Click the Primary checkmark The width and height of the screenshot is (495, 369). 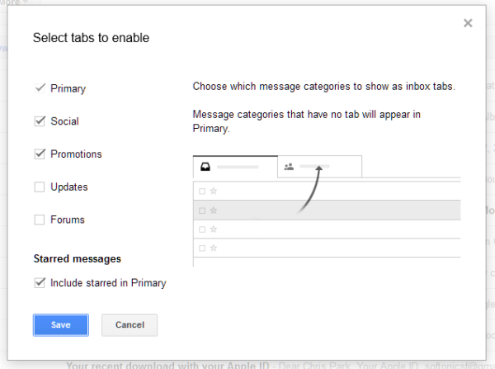40,88
